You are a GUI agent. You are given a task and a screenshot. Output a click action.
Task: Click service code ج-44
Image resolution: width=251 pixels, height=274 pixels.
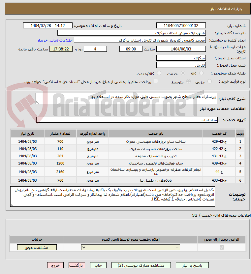point(219,172)
